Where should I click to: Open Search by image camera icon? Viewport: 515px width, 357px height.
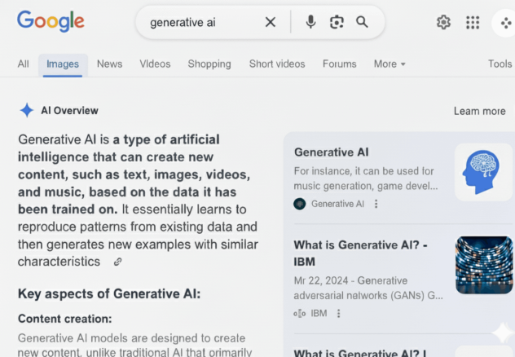(337, 22)
